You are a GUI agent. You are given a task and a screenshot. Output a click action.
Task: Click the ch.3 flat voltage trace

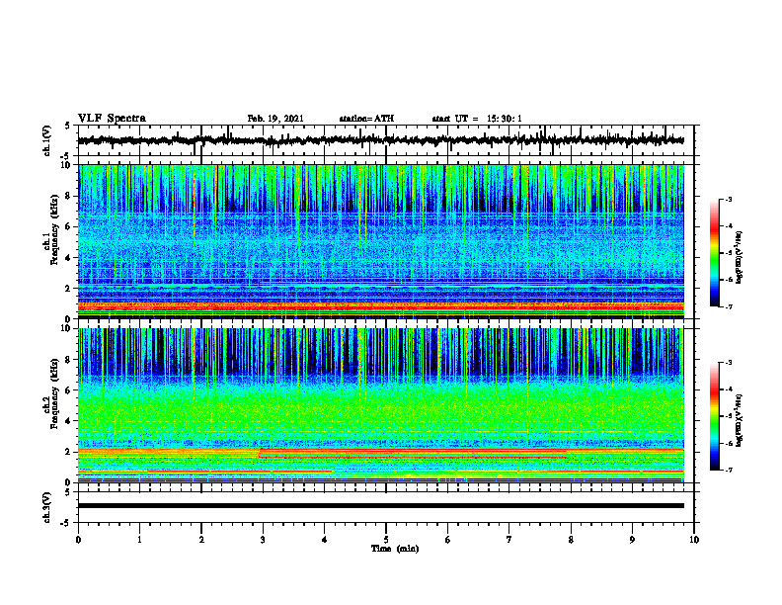pos(381,506)
